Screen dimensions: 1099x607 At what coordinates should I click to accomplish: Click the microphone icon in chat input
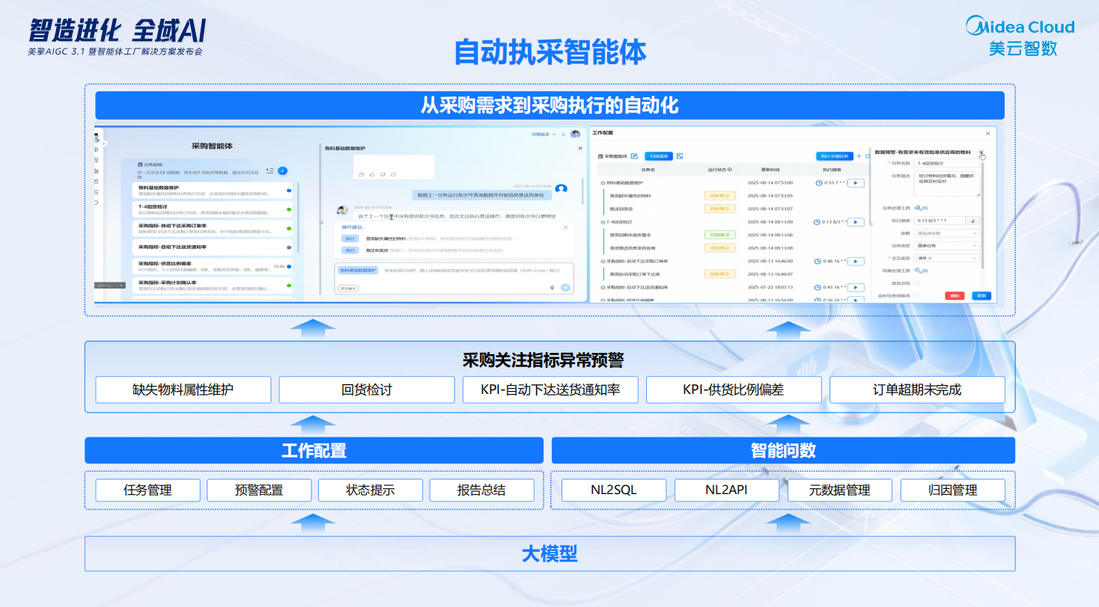coord(552,287)
